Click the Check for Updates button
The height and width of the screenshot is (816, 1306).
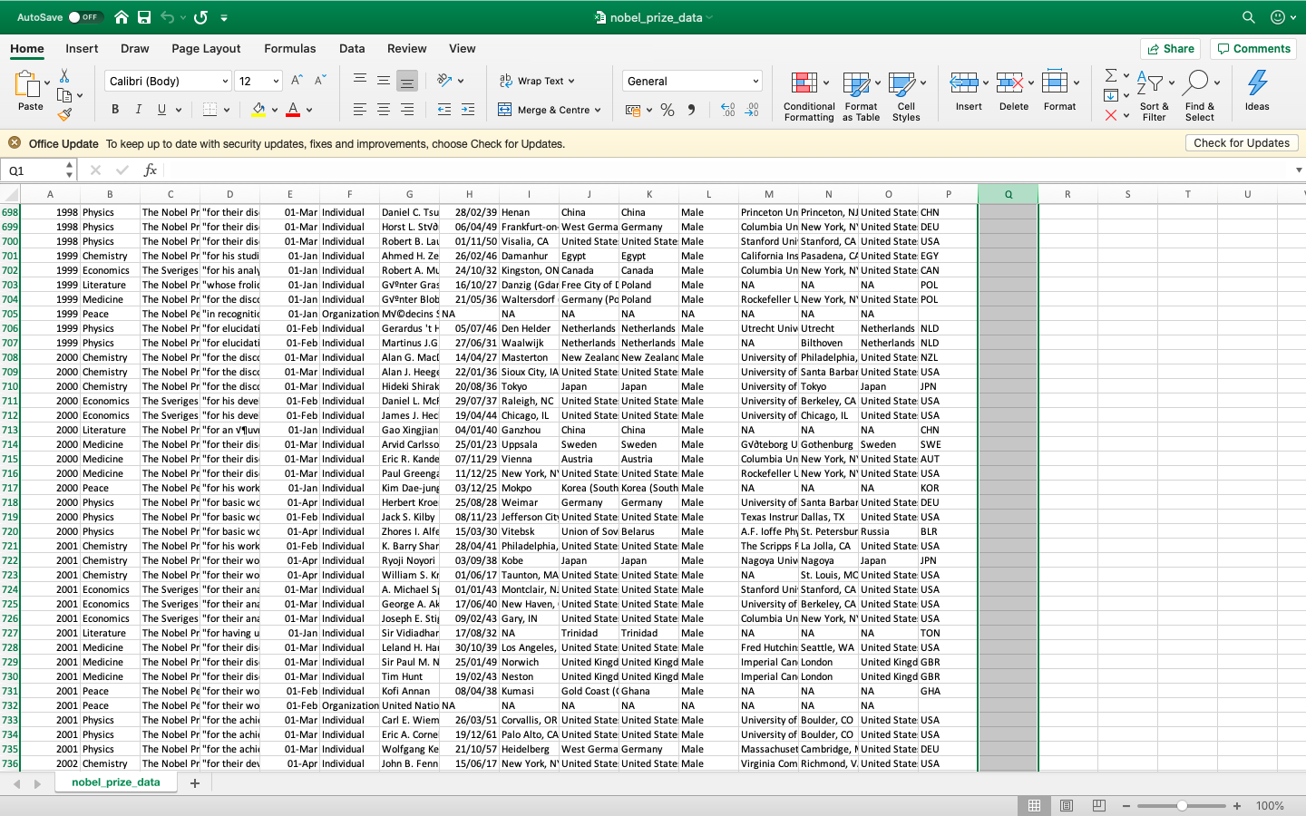tap(1242, 142)
